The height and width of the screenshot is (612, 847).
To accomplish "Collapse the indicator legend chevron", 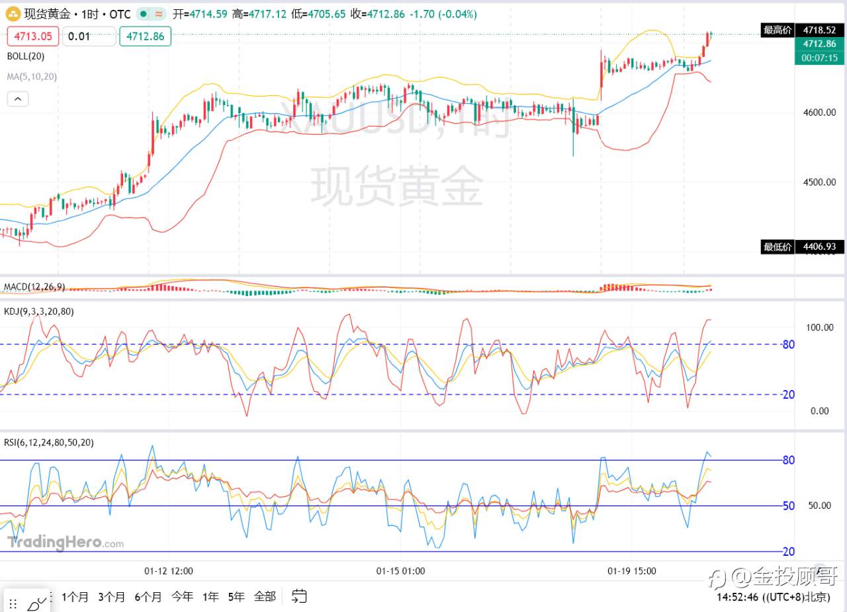I will (x=18, y=98).
